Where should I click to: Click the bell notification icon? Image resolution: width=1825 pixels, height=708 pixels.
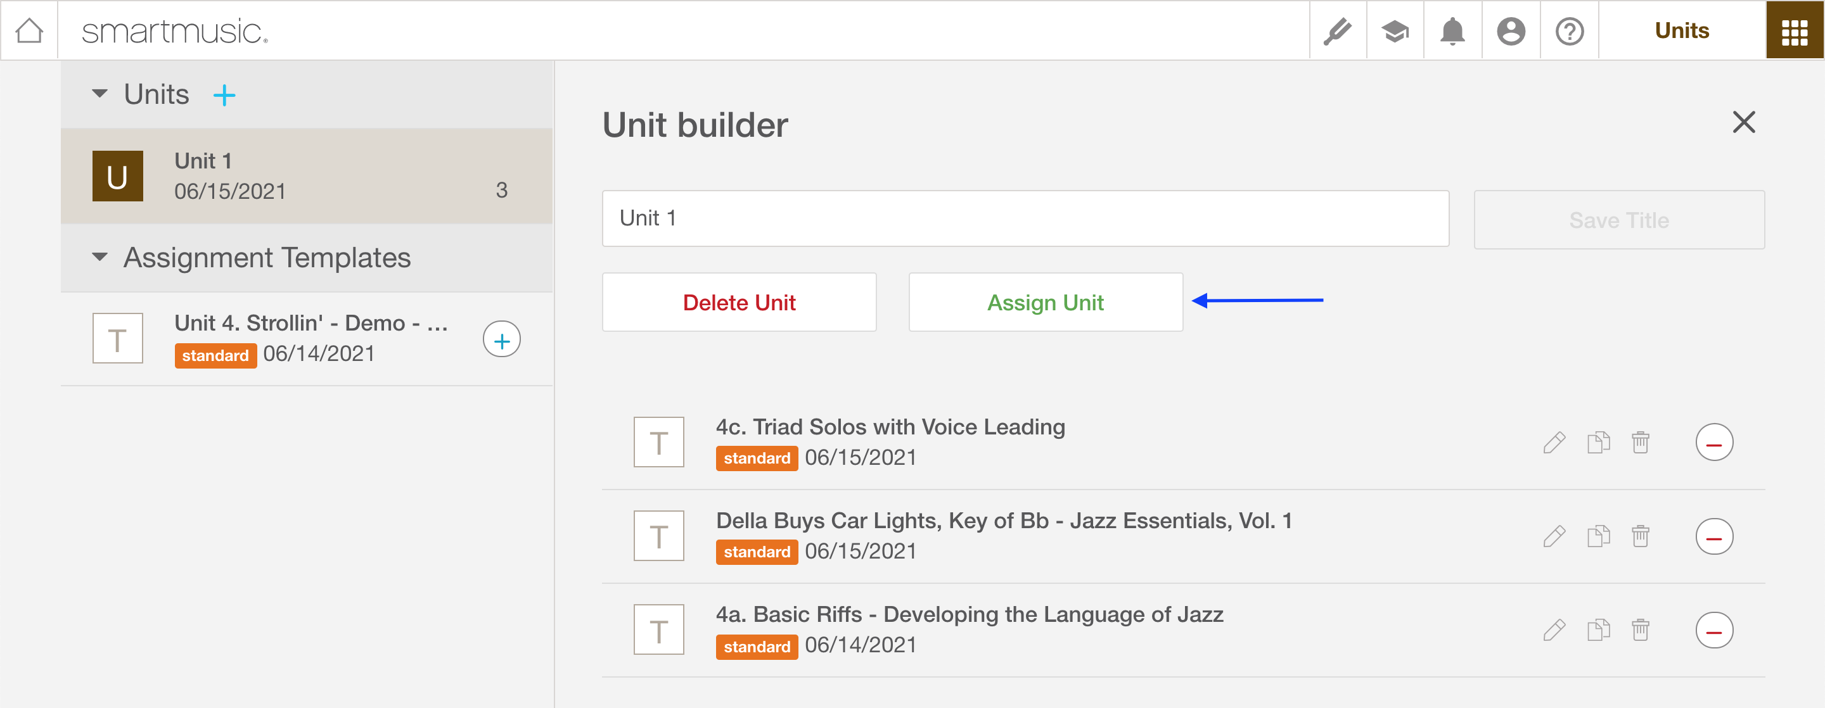(x=1452, y=32)
